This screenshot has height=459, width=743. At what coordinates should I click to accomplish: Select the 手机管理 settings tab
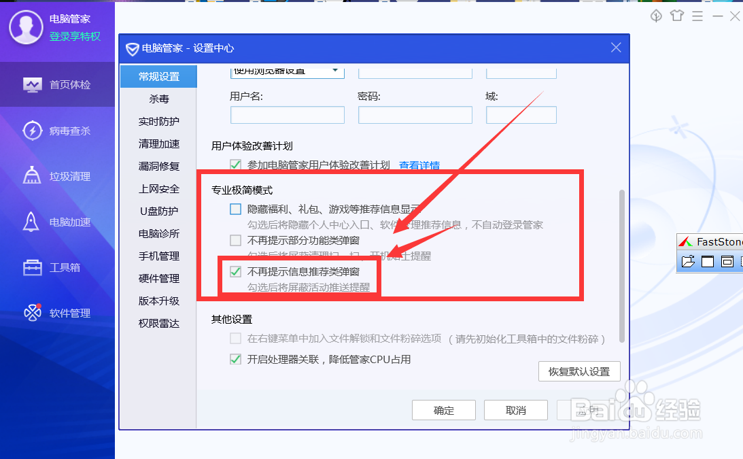(x=159, y=256)
